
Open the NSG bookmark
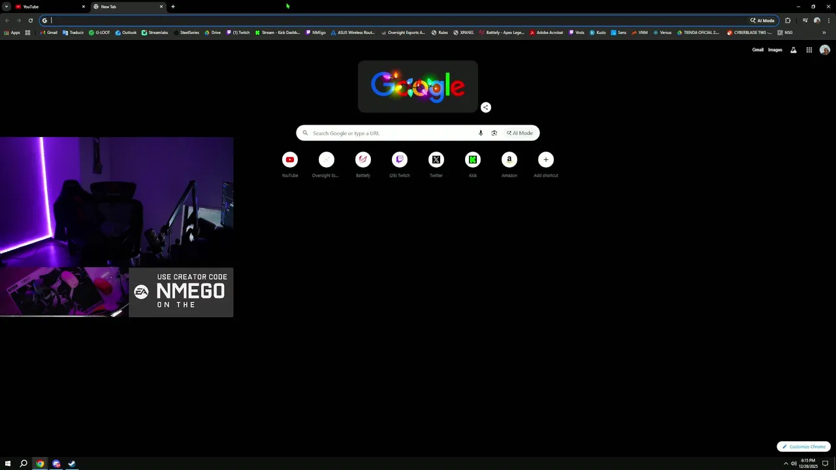785,32
